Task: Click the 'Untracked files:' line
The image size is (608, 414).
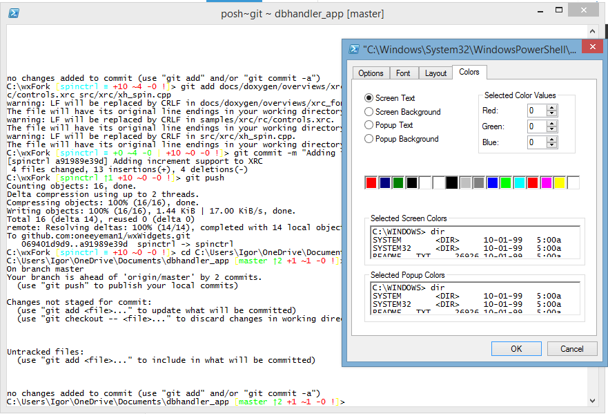Action: [45, 352]
